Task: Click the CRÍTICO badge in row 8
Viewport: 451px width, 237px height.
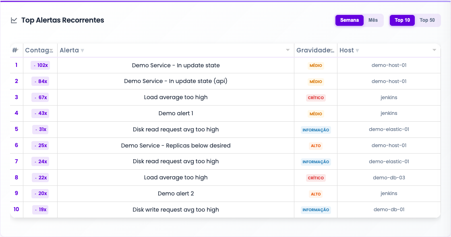Action: pos(316,178)
